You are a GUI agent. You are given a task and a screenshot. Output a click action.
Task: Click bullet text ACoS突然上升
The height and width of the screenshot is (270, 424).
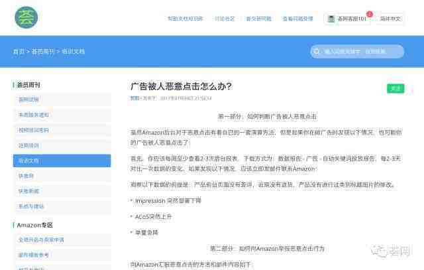coord(153,217)
